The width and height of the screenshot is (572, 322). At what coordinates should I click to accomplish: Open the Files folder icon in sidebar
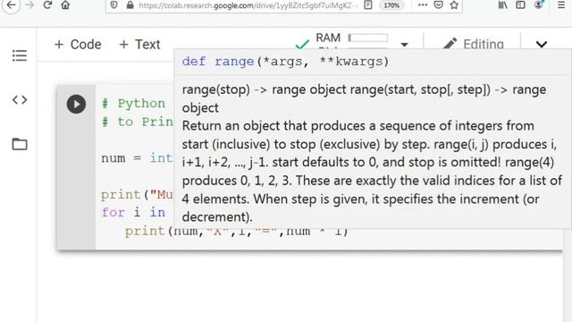(20, 144)
